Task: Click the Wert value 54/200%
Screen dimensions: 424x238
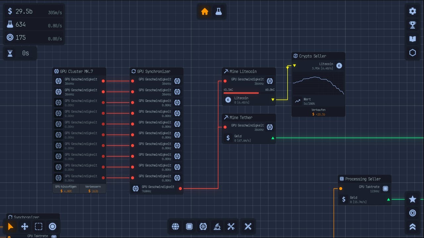Action: pos(309,103)
